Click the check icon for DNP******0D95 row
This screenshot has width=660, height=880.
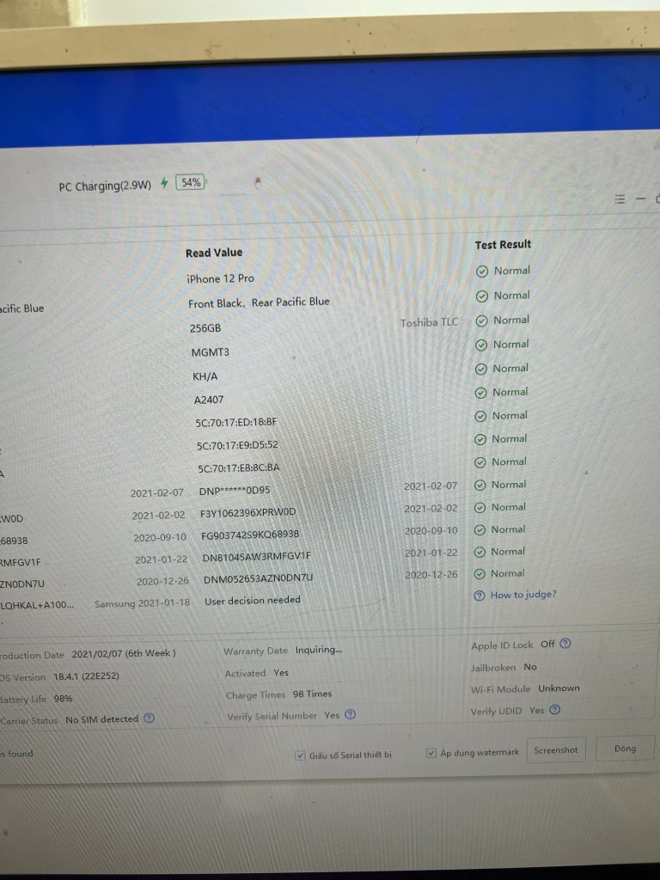tap(480, 486)
